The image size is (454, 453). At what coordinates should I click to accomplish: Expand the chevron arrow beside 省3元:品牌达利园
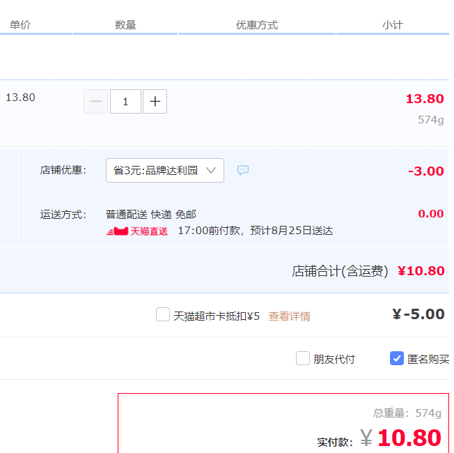pos(212,171)
